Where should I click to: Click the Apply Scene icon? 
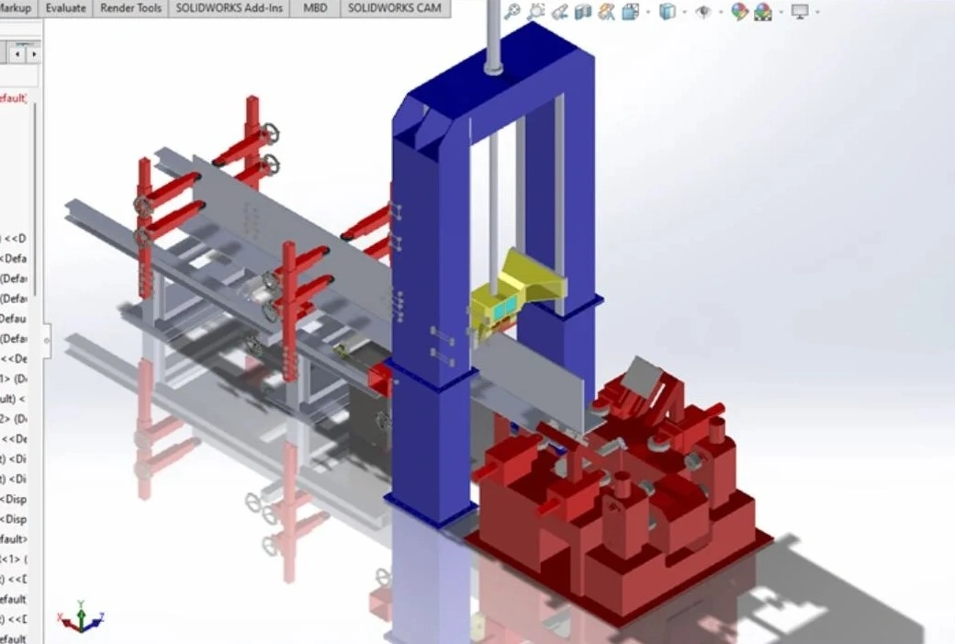(762, 12)
